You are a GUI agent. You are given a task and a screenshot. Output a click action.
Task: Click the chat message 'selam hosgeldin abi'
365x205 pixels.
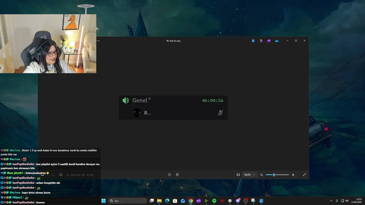pos(48,183)
